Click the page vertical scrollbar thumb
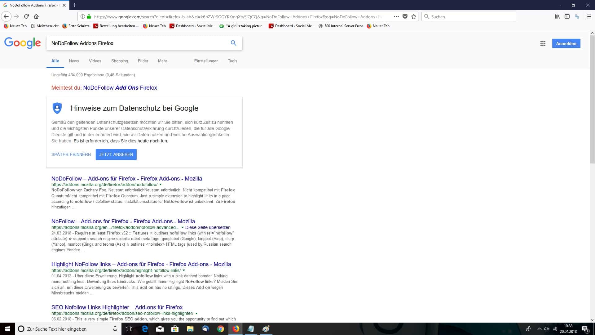The height and width of the screenshot is (335, 595). 592,99
